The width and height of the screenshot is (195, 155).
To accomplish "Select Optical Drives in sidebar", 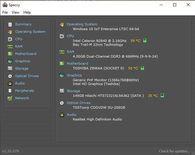I will (27, 76).
